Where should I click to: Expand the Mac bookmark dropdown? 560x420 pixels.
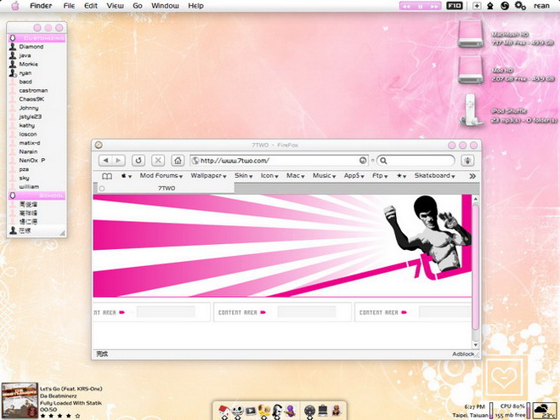(296, 176)
